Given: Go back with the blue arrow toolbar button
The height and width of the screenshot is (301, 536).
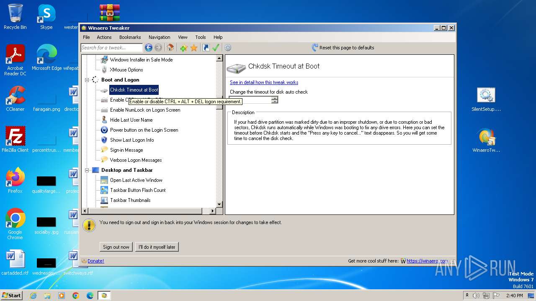Looking at the screenshot, I should 148,48.
